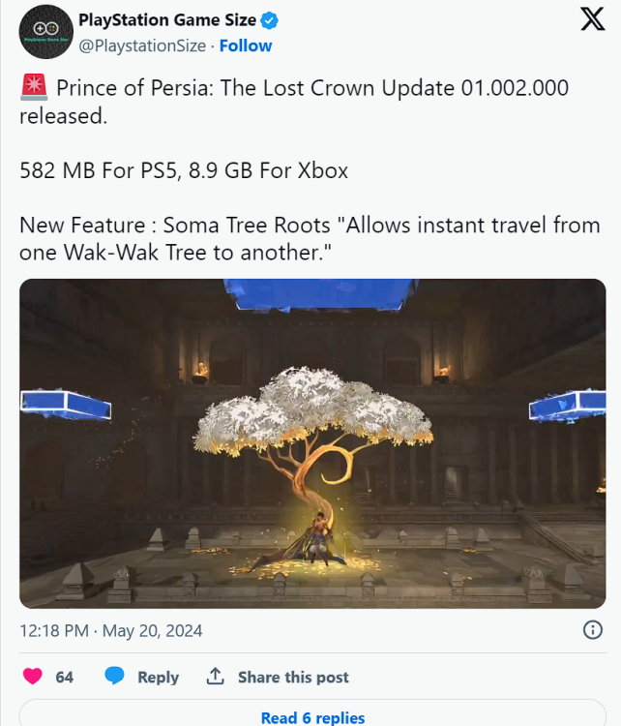Follow the PlaystationSize account
The height and width of the screenshot is (726, 621).
pos(246,45)
